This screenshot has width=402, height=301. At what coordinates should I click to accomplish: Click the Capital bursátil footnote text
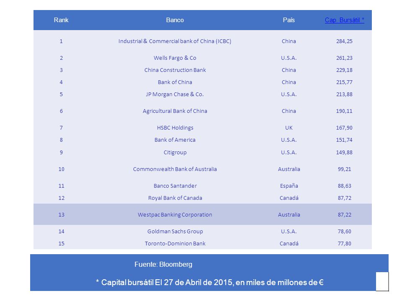(209, 282)
